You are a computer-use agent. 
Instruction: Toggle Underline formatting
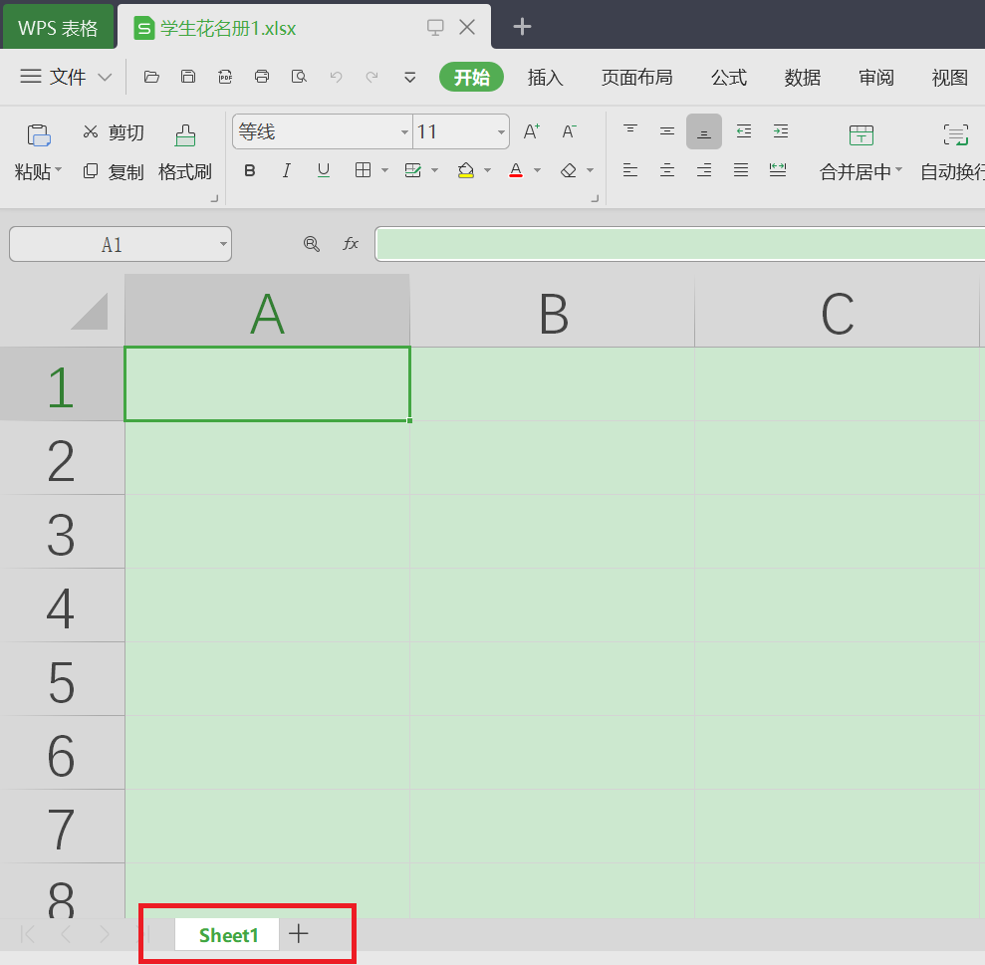pos(324,170)
